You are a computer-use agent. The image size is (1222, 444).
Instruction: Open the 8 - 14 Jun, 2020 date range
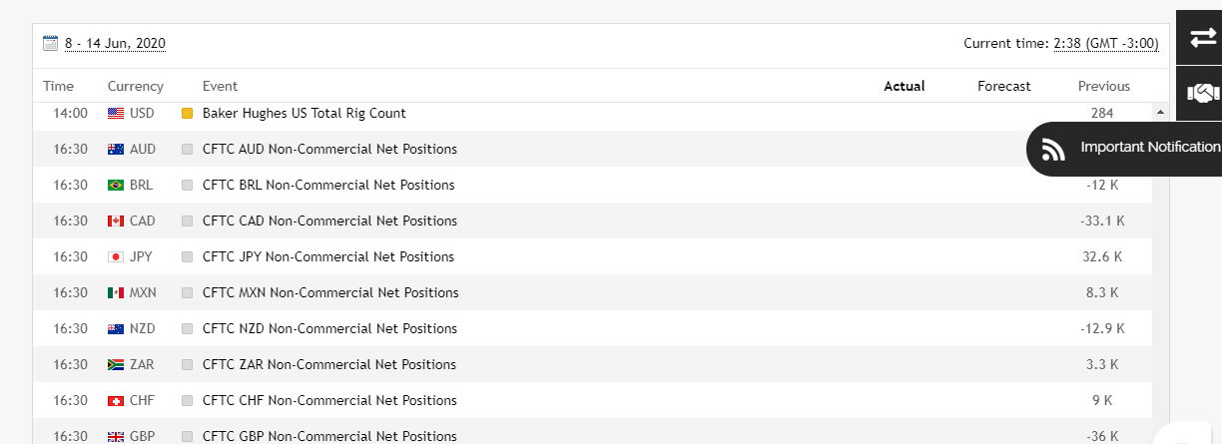coord(115,43)
